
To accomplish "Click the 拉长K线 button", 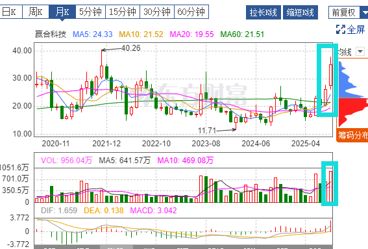I will pyautogui.click(x=264, y=12).
